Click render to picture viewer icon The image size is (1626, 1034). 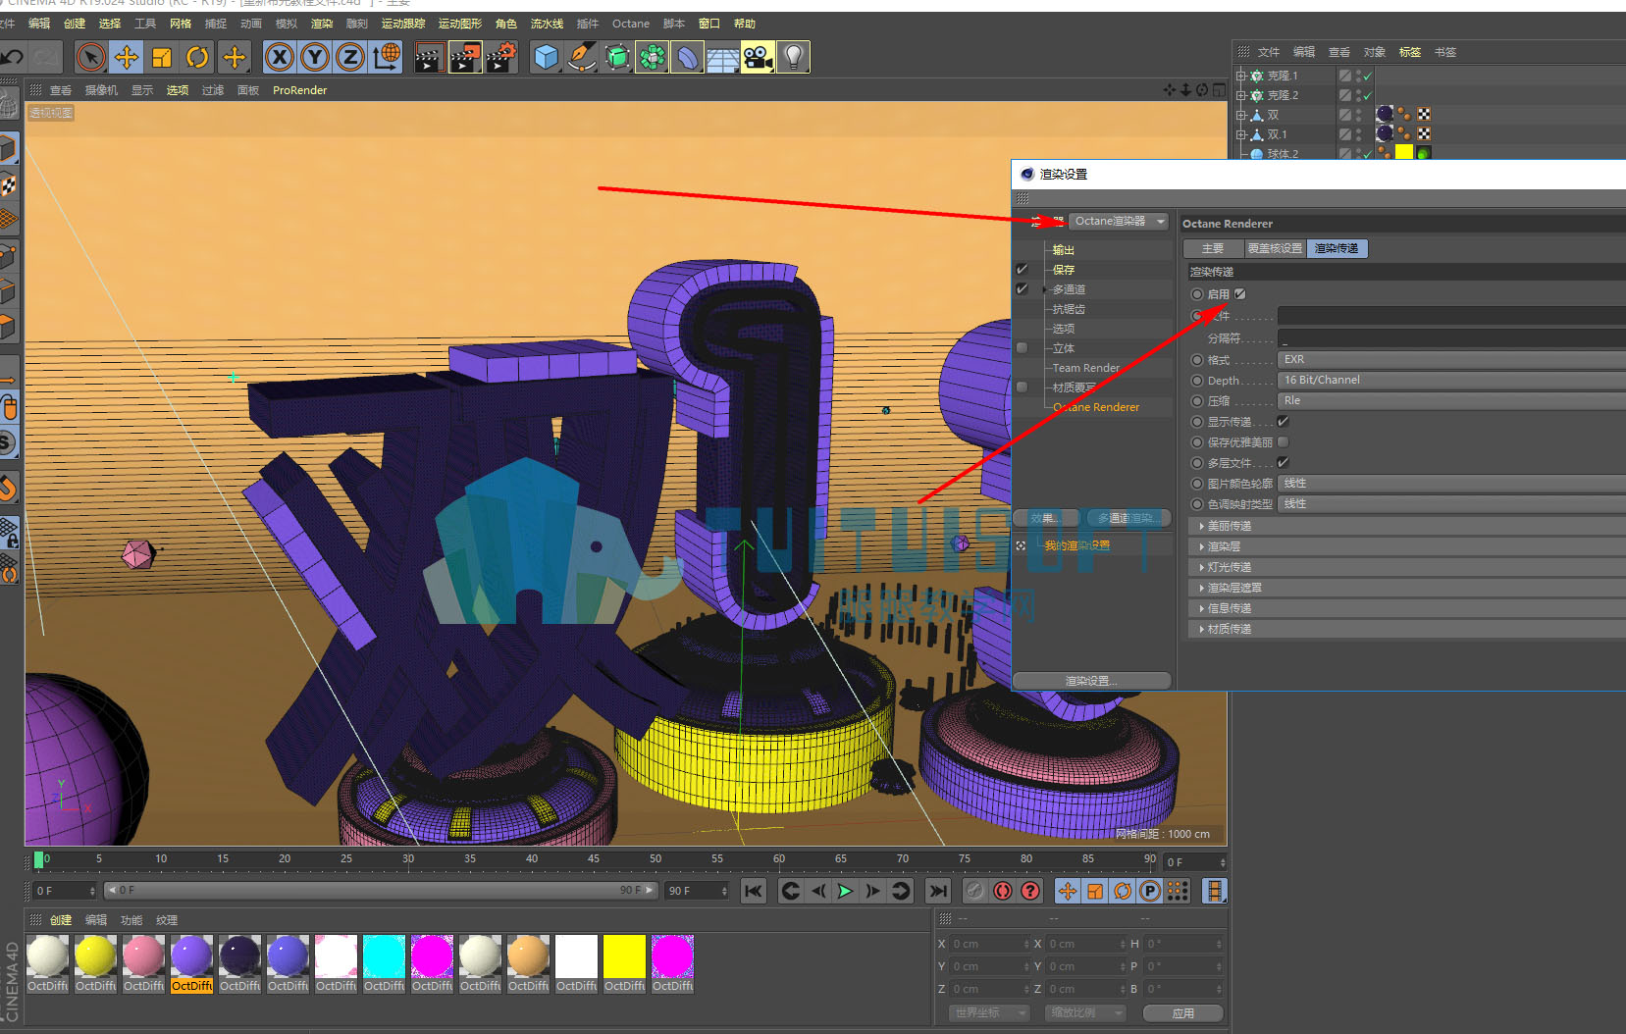pyautogui.click(x=465, y=58)
